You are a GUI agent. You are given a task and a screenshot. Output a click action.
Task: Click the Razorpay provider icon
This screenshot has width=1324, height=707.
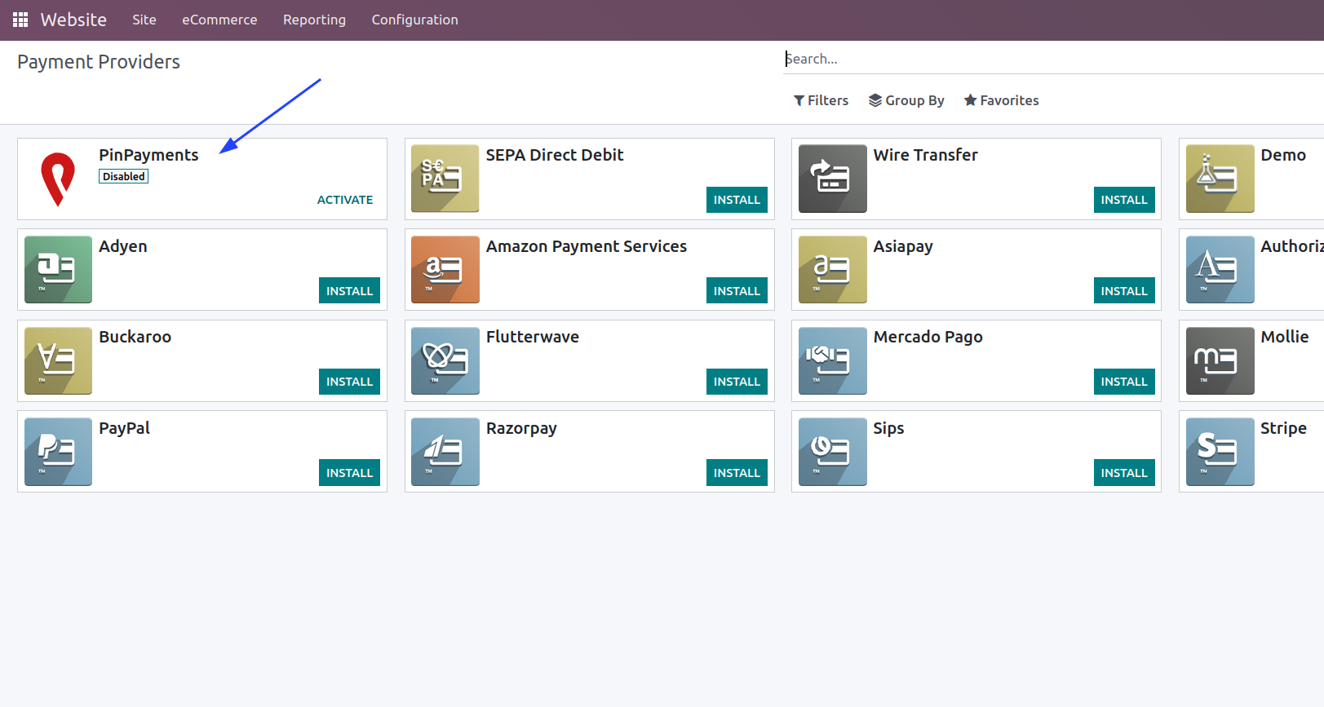coord(445,452)
